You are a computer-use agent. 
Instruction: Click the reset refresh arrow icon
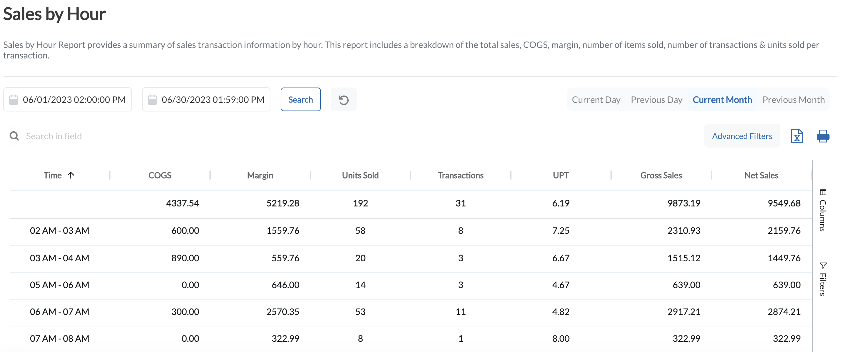pyautogui.click(x=344, y=100)
